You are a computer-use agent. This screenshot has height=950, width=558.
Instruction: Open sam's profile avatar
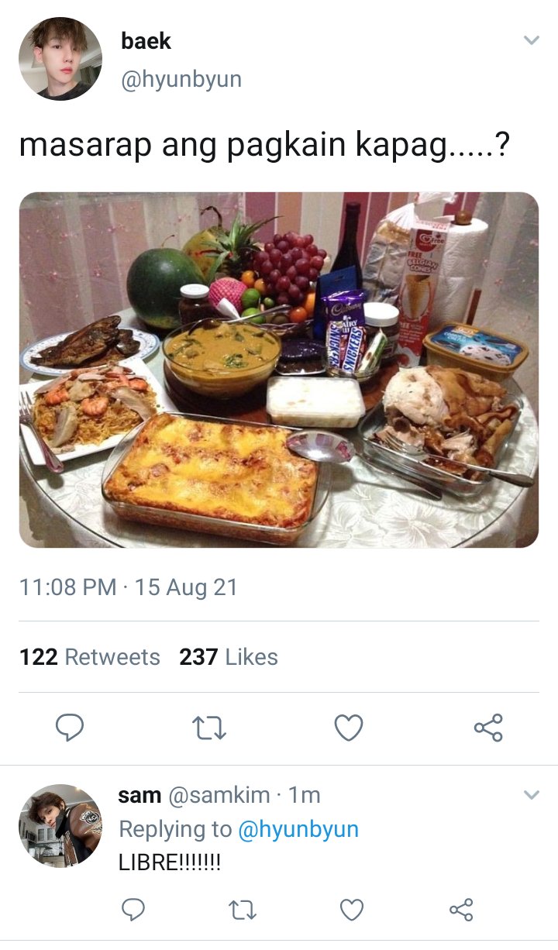click(x=60, y=825)
